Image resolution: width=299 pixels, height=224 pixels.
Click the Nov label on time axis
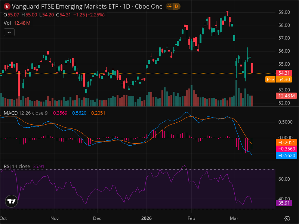pyautogui.click(x=55, y=218)
